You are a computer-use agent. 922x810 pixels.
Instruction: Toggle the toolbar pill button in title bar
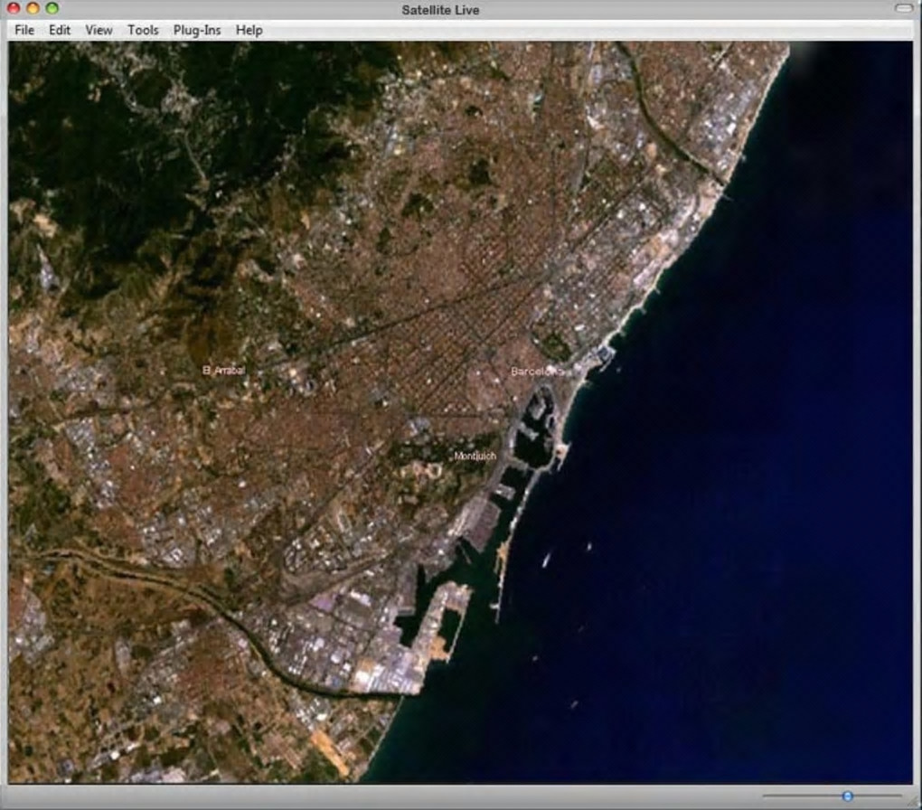pos(903,8)
